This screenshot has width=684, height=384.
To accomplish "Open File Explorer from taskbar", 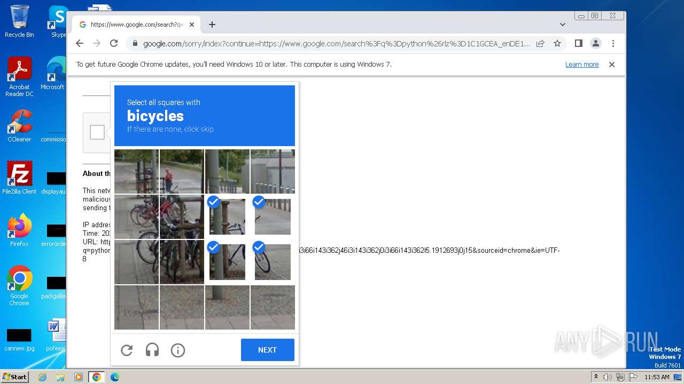I will (60, 377).
